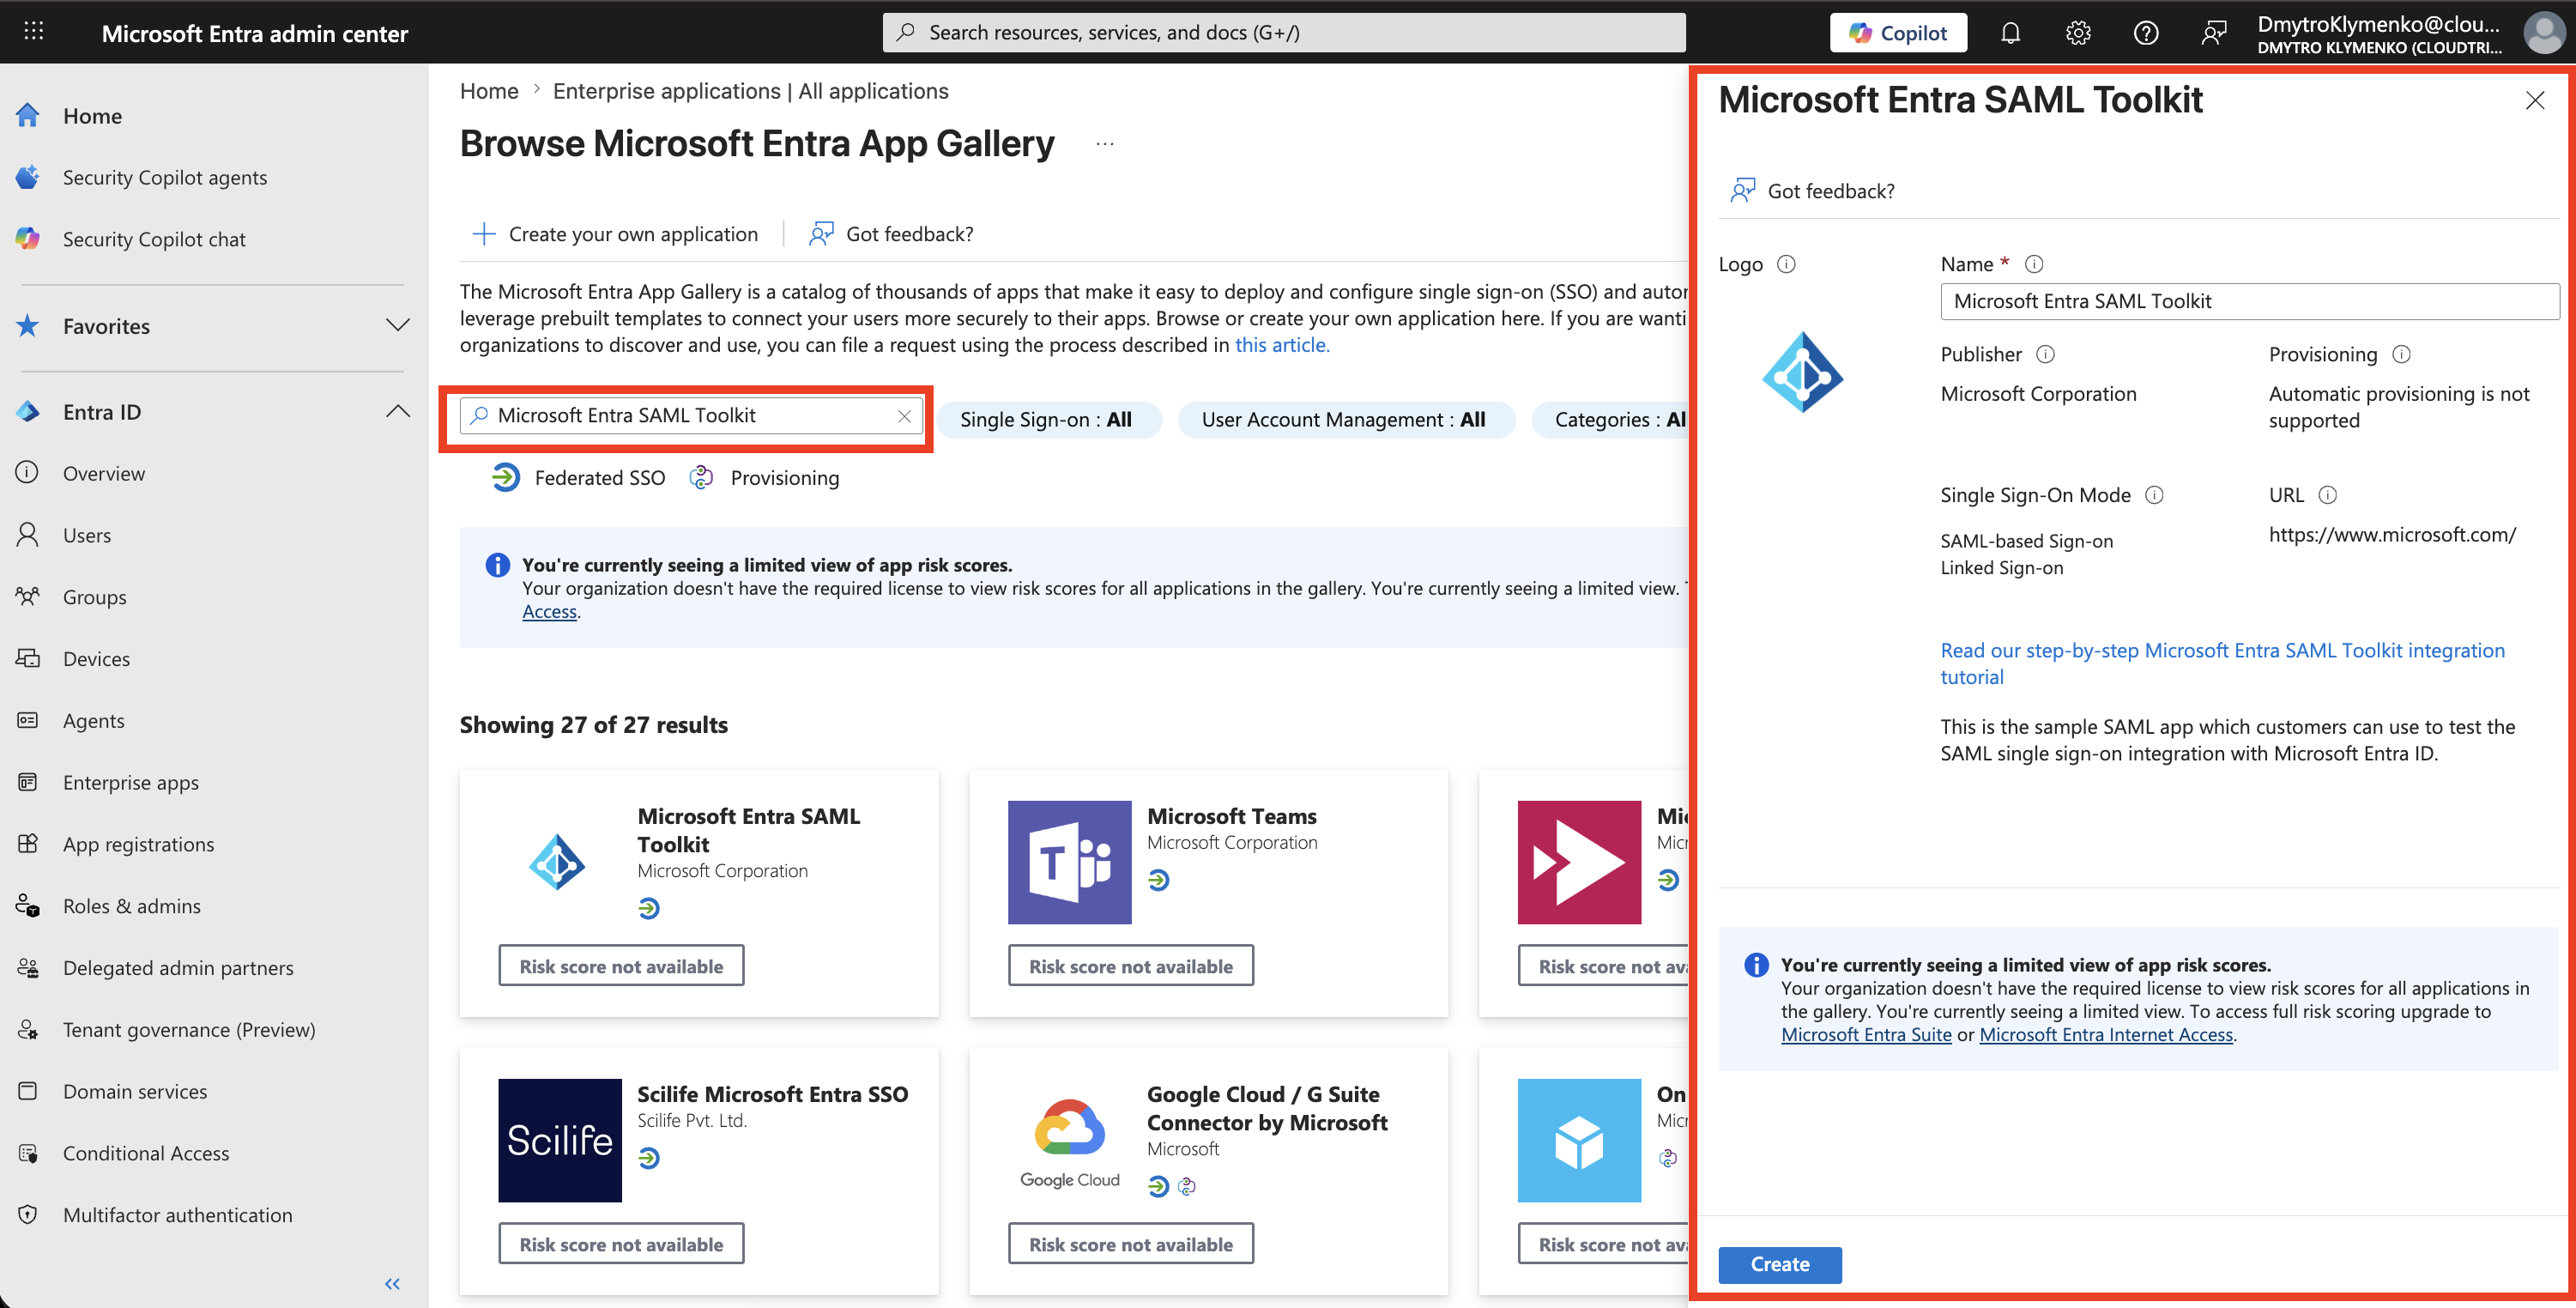Select the Microsoft Entra SAML Toolkit card

pyautogui.click(x=699, y=893)
